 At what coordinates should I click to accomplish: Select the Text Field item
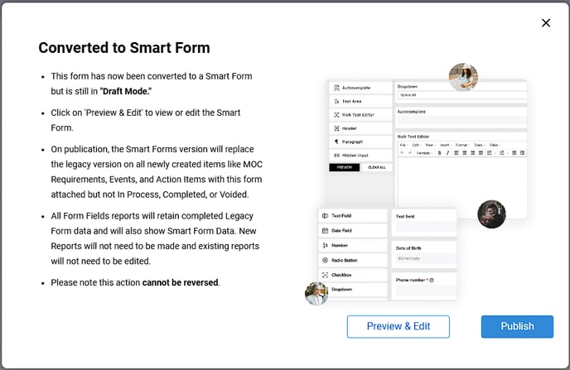[353, 215]
